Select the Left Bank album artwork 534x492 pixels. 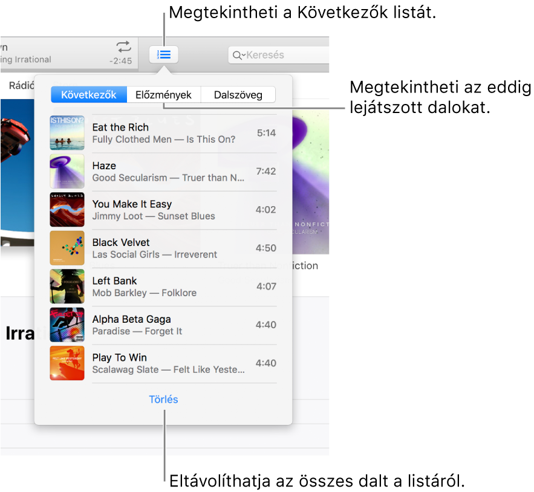tap(67, 286)
